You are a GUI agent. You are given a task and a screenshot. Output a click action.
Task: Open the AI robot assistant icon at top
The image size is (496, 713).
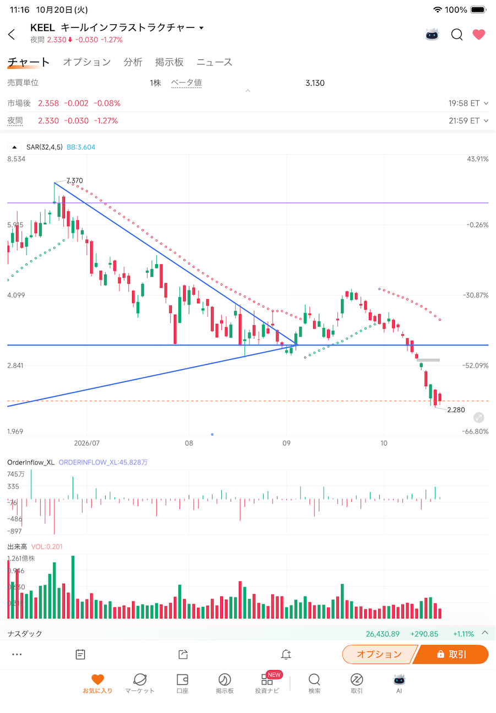(433, 34)
